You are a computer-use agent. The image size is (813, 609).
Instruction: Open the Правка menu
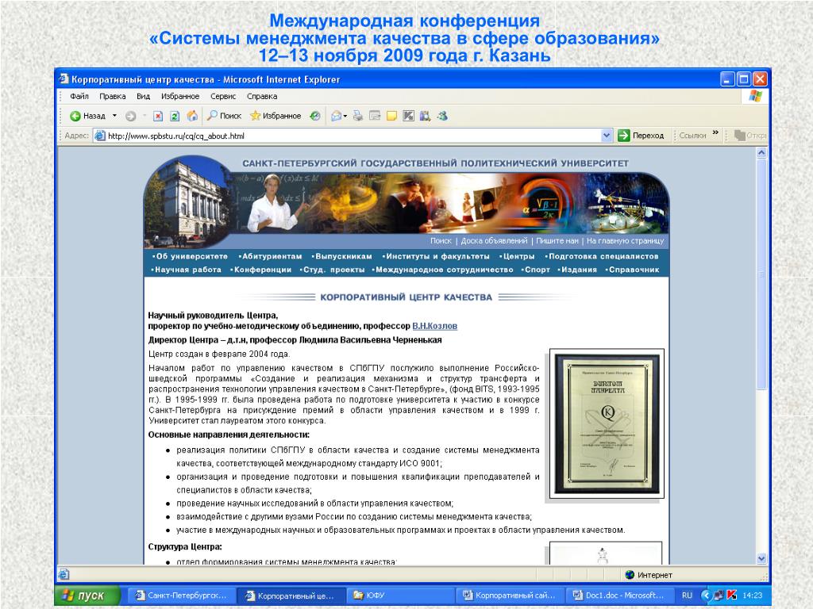click(113, 96)
